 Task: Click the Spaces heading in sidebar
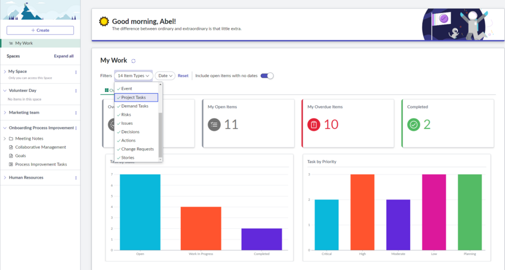(13, 56)
